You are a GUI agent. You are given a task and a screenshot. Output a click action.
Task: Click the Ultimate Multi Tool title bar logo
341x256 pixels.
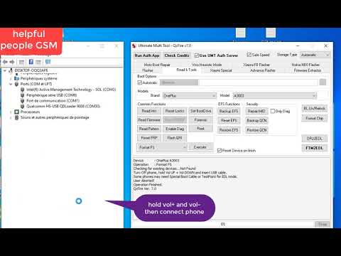coord(134,46)
